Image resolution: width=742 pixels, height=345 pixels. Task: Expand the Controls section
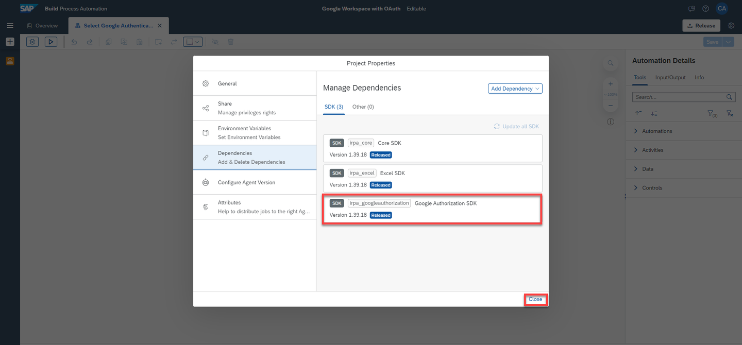point(684,188)
